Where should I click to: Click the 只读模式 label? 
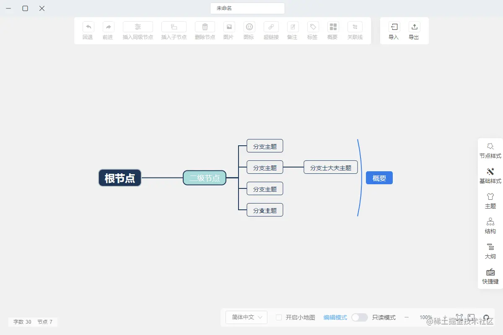coord(384,317)
